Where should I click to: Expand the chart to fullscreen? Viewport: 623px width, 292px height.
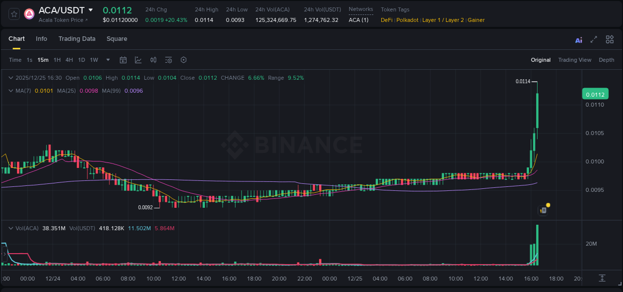[594, 39]
